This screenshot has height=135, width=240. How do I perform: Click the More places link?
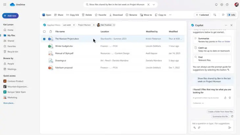tap(9, 103)
